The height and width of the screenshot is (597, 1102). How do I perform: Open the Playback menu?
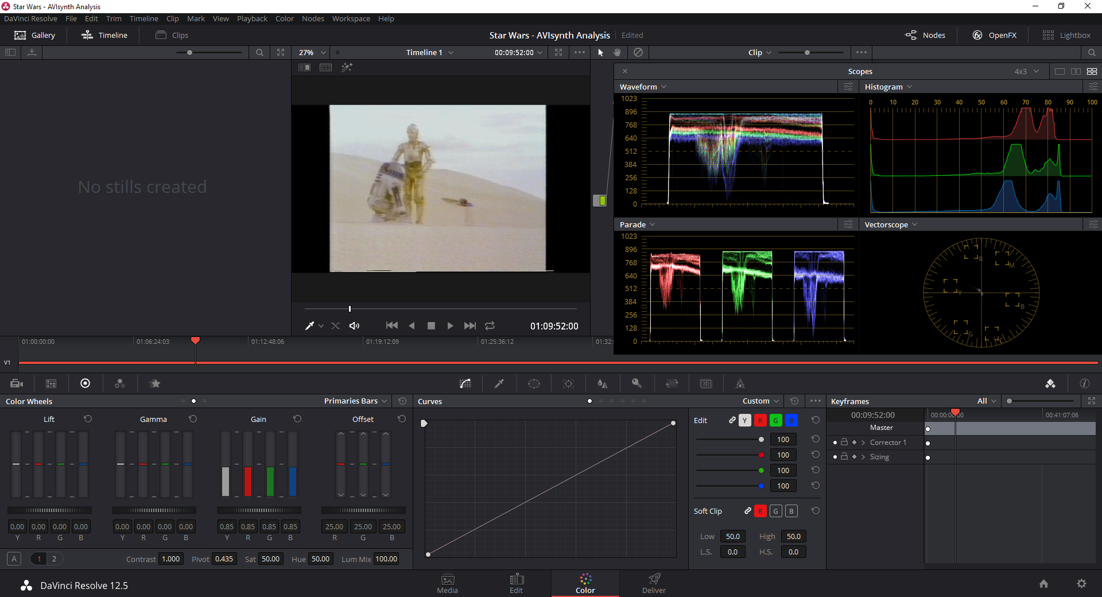[x=252, y=18]
